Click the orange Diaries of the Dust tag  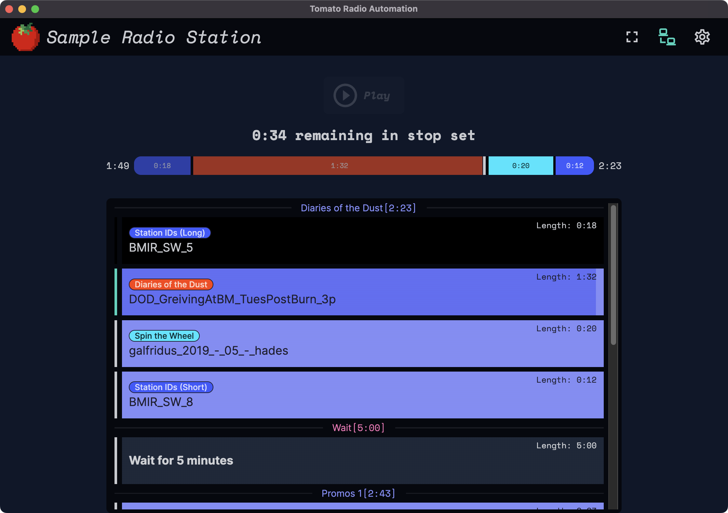coord(171,284)
